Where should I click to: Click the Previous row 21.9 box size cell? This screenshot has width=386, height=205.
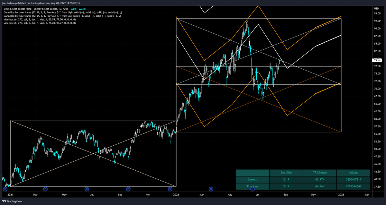click(x=286, y=186)
